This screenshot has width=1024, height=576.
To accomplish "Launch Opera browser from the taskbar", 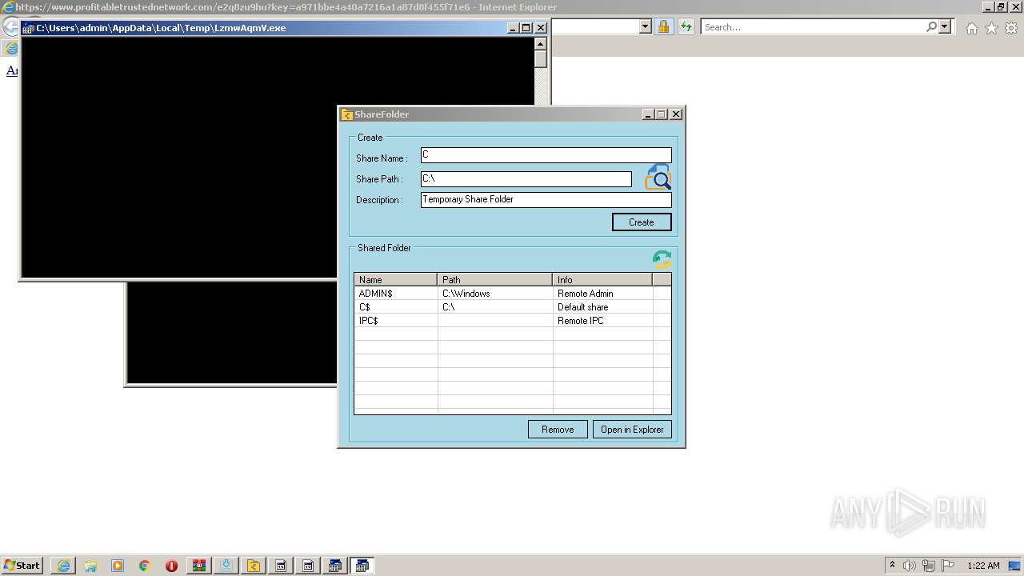I will pos(171,566).
